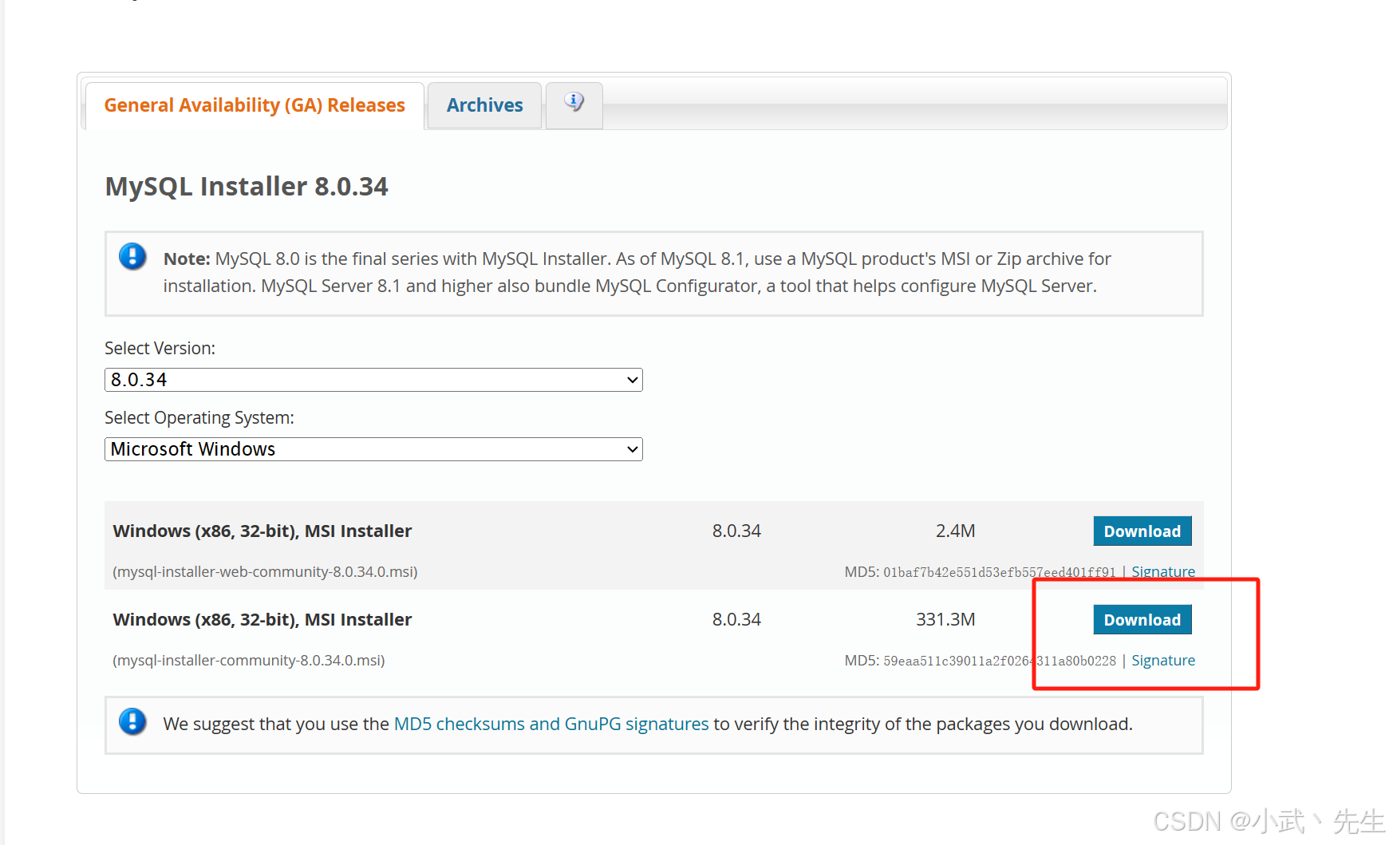The image size is (1389, 845).
Task: Open the Select Version dropdown showing 8.0.34
Action: click(373, 380)
